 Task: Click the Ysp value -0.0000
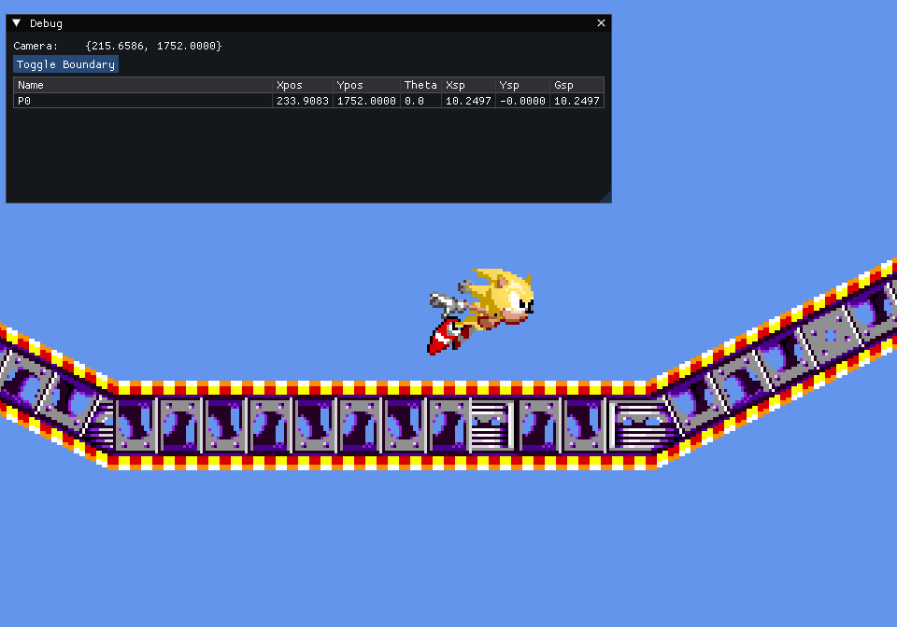[x=522, y=101]
